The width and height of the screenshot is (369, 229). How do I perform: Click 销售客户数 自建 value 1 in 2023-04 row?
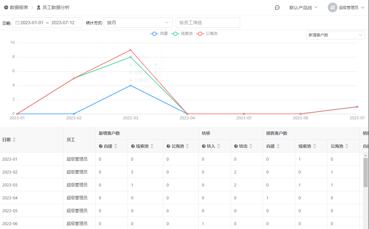coord(267,198)
